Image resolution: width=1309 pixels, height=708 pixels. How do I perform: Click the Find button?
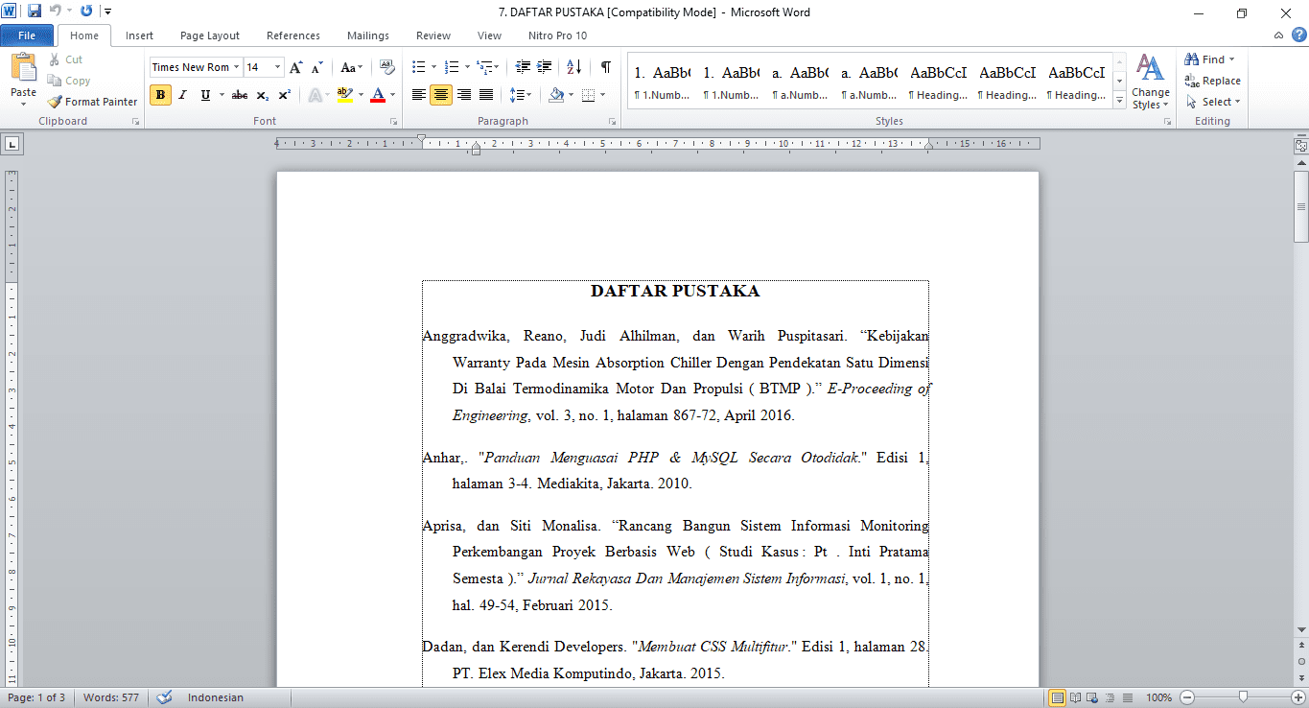pyautogui.click(x=1210, y=59)
